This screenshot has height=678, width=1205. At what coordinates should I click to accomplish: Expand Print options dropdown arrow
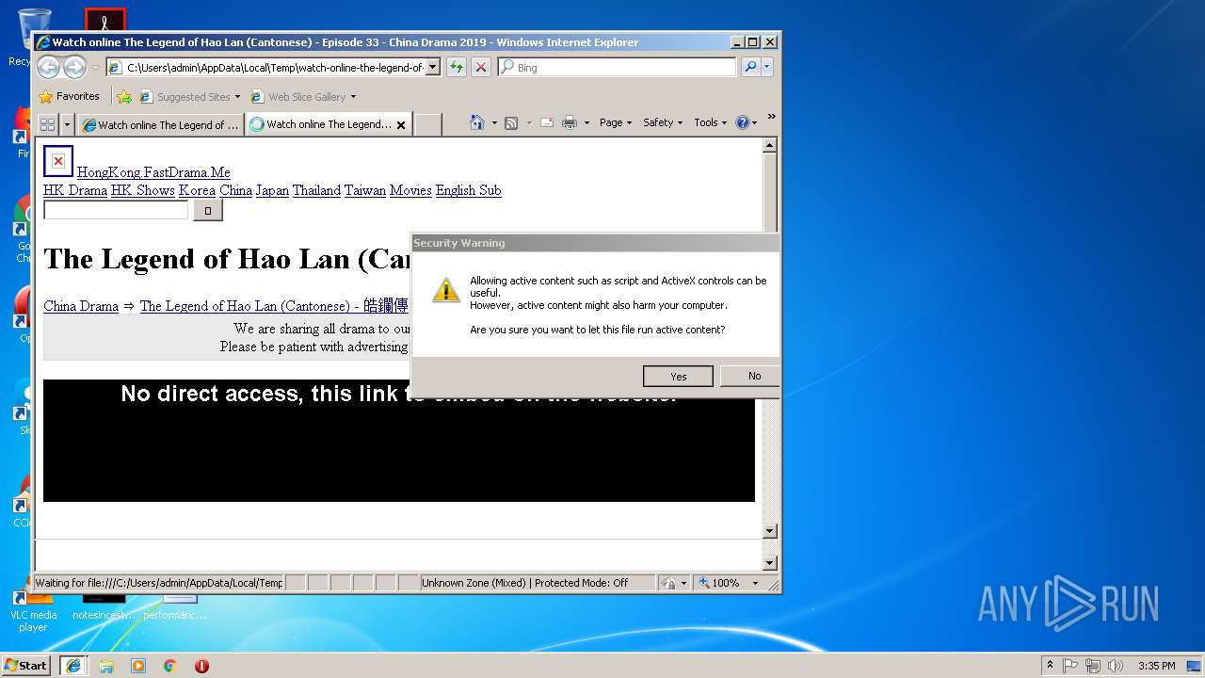[x=586, y=122]
